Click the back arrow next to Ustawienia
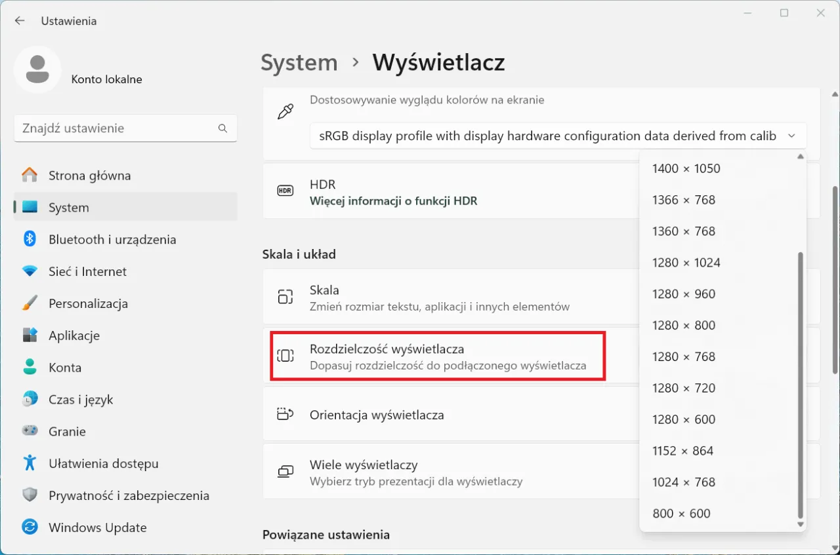This screenshot has height=555, width=840. click(x=19, y=20)
